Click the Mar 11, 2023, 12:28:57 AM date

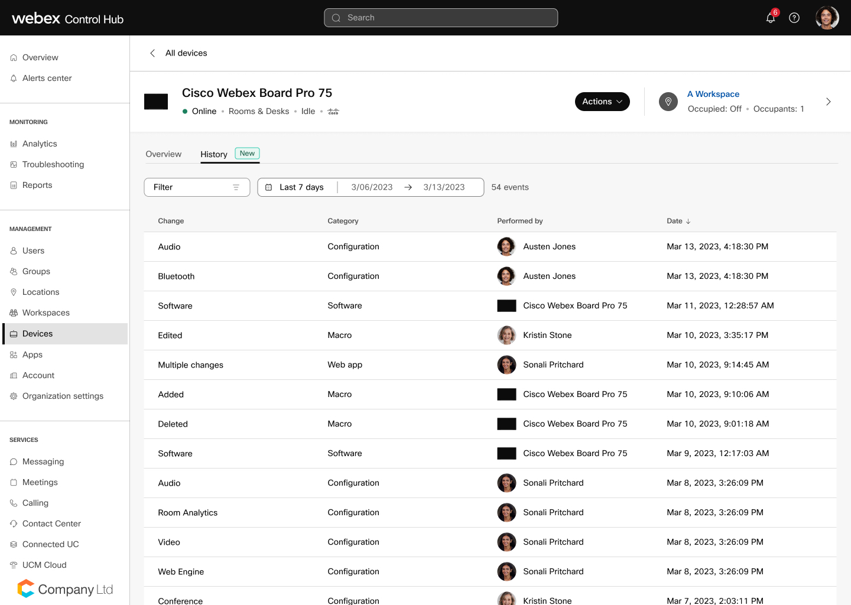click(x=720, y=305)
